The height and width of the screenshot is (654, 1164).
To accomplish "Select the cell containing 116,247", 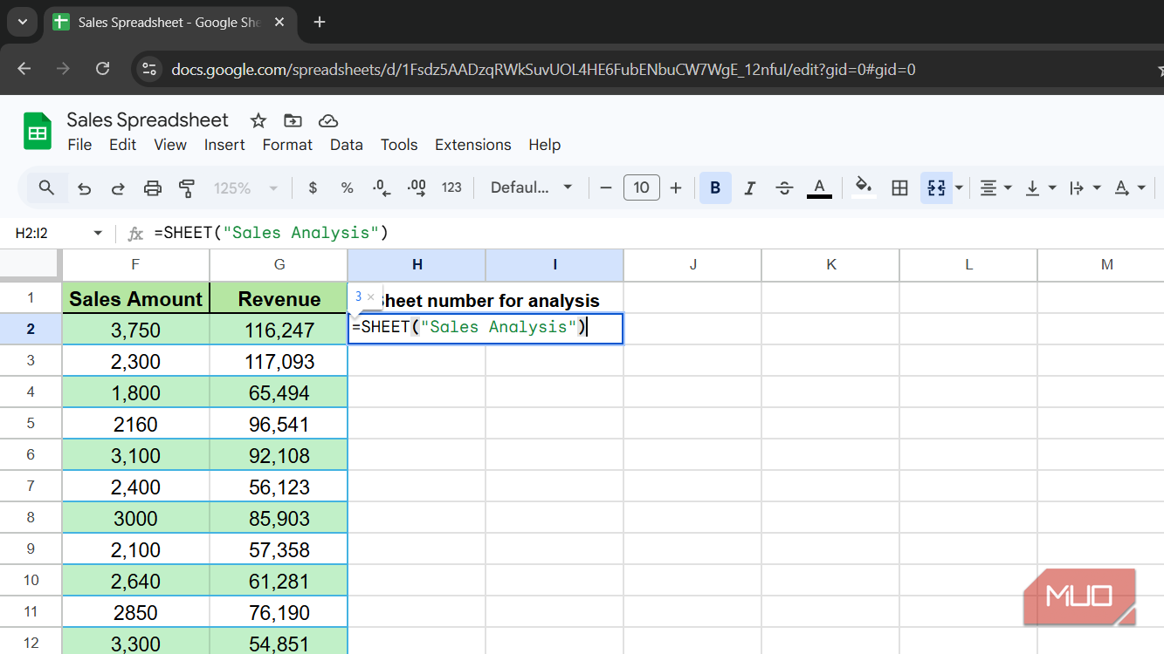I will [279, 330].
